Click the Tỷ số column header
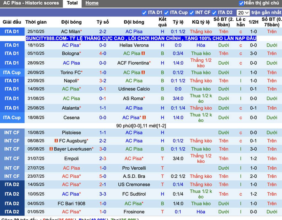This screenshot has width=282, height=220. pos(103,22)
